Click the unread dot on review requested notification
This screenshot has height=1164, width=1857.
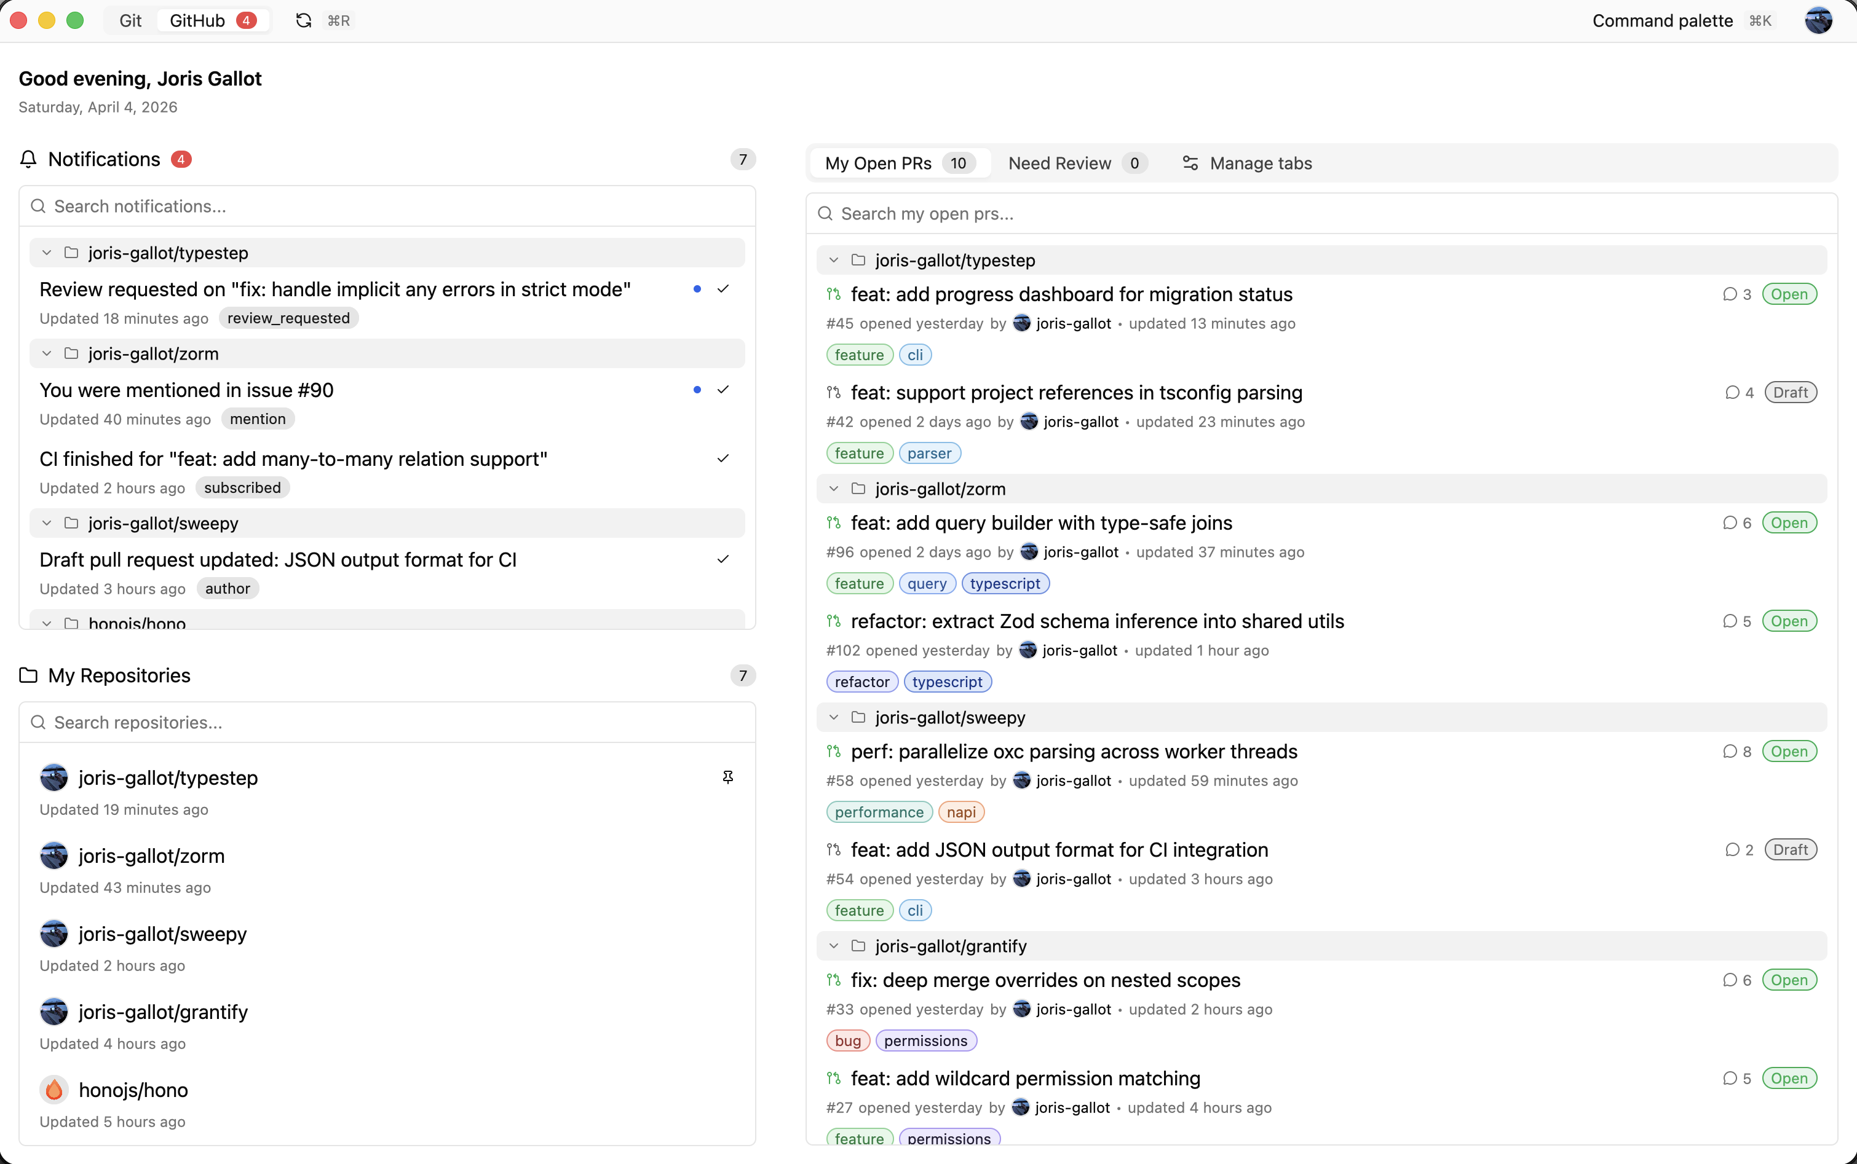696,289
